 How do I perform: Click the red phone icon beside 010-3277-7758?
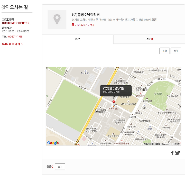[x=73, y=25]
